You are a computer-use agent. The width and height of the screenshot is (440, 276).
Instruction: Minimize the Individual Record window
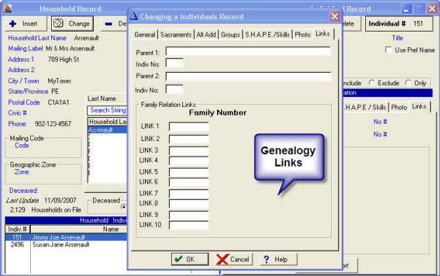tap(406, 9)
